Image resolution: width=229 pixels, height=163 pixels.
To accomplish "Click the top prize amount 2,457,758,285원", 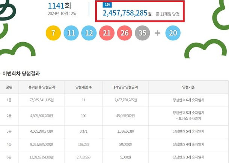I will pyautogui.click(x=127, y=13).
